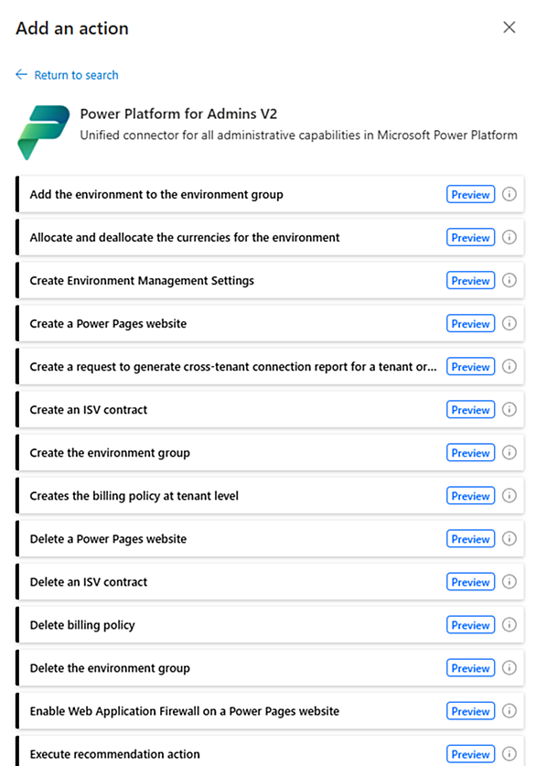Click Preview badge on Delete an ISV contract
Screen dimensions: 536x766
coord(470,582)
